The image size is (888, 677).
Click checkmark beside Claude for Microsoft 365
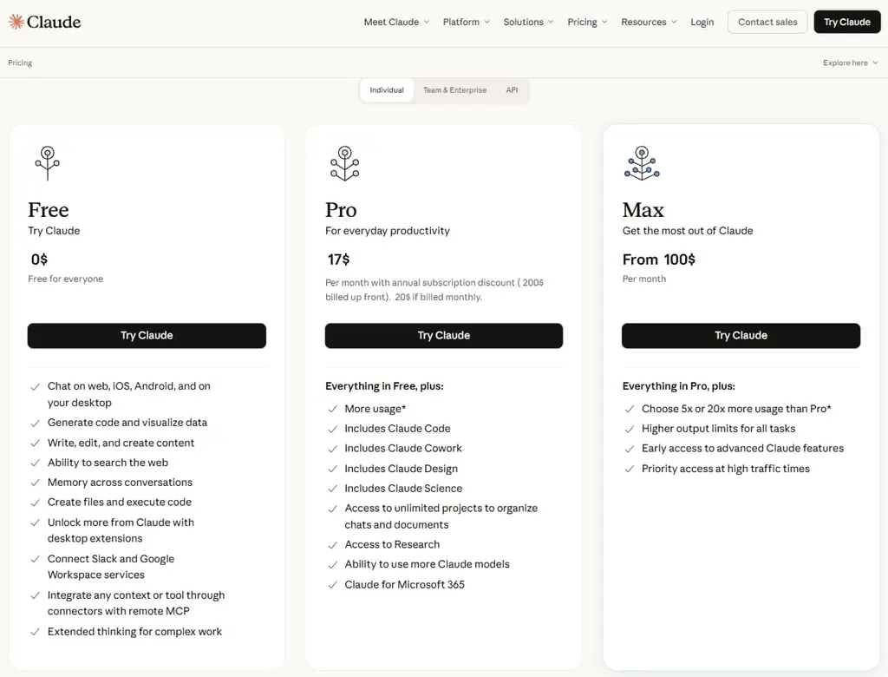[x=332, y=585]
